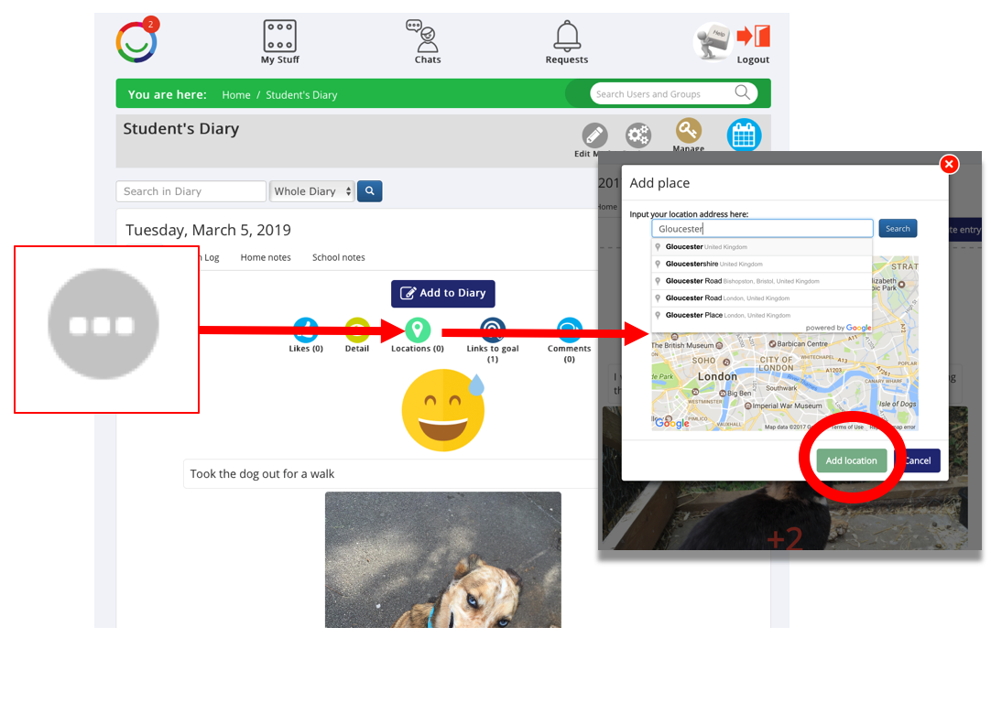Click the yellow Detail icon
The height and width of the screenshot is (714, 991).
click(x=357, y=330)
